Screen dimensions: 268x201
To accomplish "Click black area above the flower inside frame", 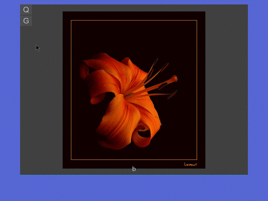I will tap(134, 37).
